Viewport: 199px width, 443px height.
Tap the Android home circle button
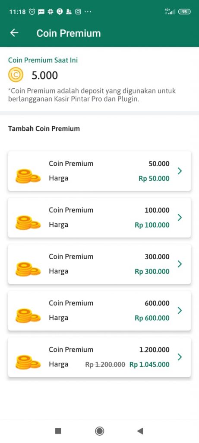pyautogui.click(x=99, y=431)
